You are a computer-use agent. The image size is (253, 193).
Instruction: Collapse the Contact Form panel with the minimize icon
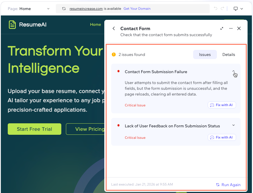[221, 28]
